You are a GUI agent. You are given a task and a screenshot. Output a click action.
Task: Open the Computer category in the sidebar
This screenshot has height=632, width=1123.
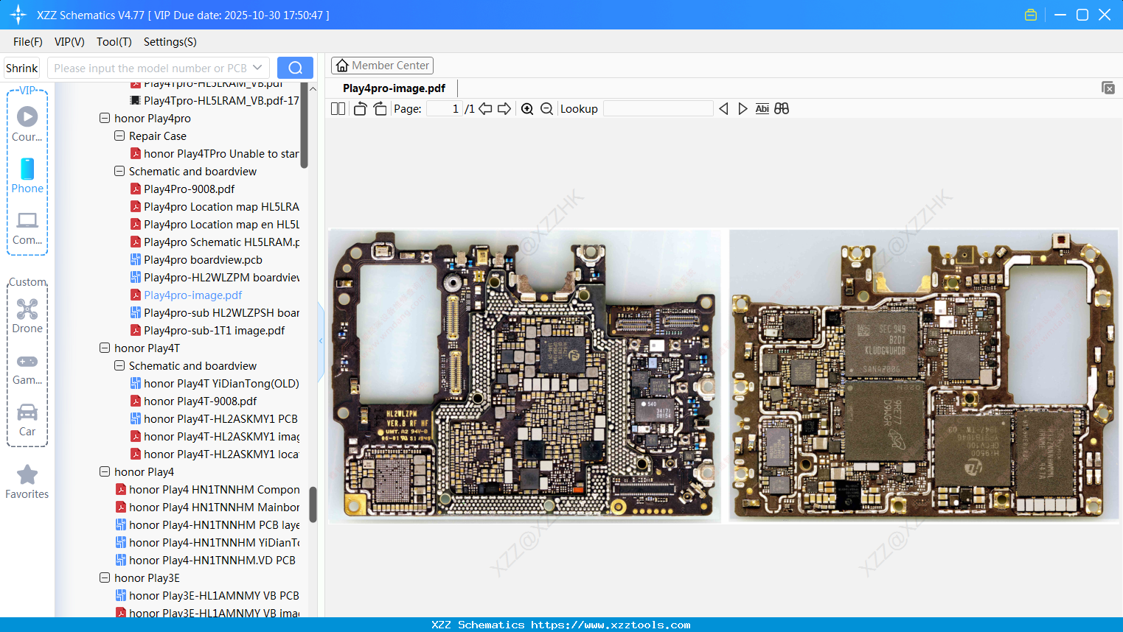click(x=27, y=228)
